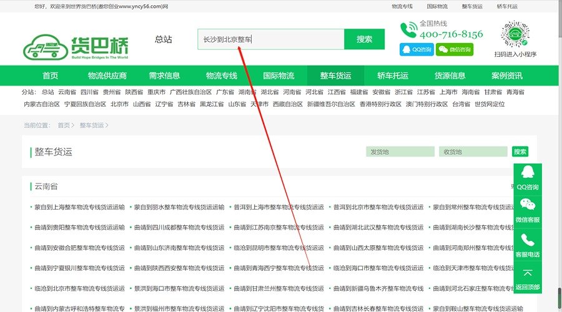
Task: Switch to 物流供应商 navigation tab
Action: pos(107,76)
